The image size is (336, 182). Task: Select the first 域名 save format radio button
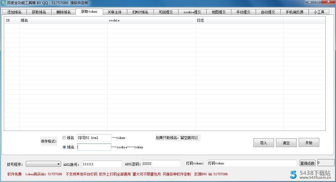(x=64, y=137)
